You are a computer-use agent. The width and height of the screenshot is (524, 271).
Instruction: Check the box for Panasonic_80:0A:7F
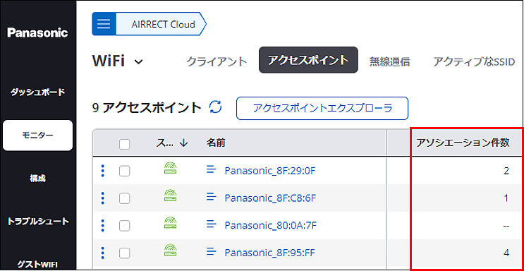point(125,226)
